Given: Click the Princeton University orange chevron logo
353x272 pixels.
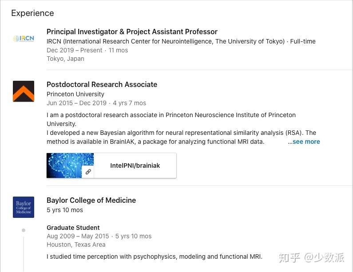Looking at the screenshot, I should 24,91.
